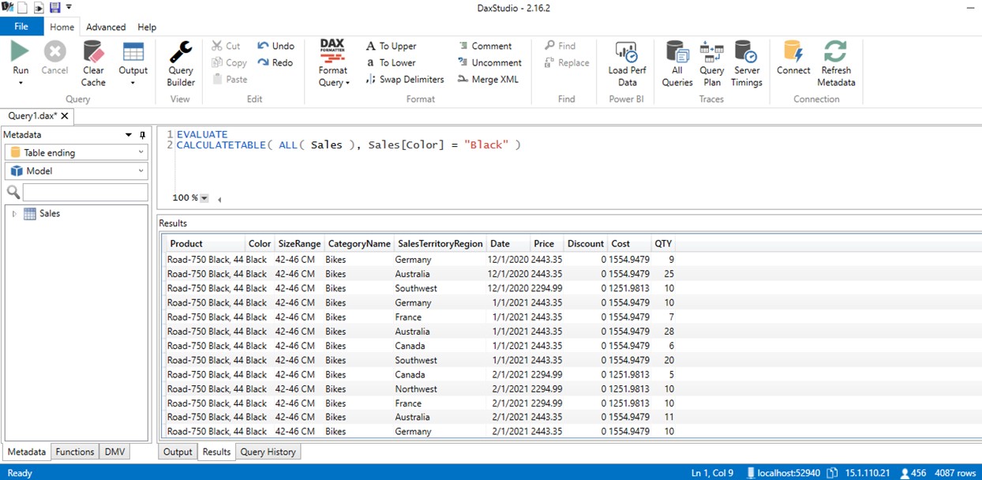This screenshot has width=982, height=480.
Task: Open the Metadata panel options arrow
Action: 129,135
